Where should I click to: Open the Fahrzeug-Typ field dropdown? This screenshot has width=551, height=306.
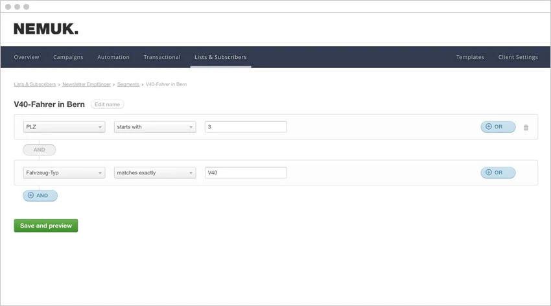tap(64, 172)
